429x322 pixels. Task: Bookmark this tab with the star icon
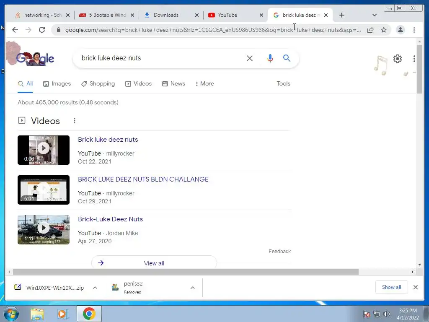384,30
